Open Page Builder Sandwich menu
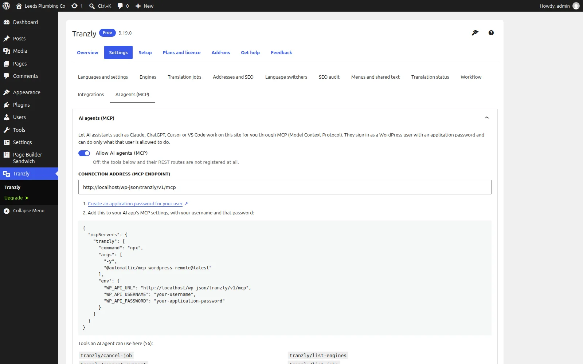583x364 pixels. [x=29, y=158]
